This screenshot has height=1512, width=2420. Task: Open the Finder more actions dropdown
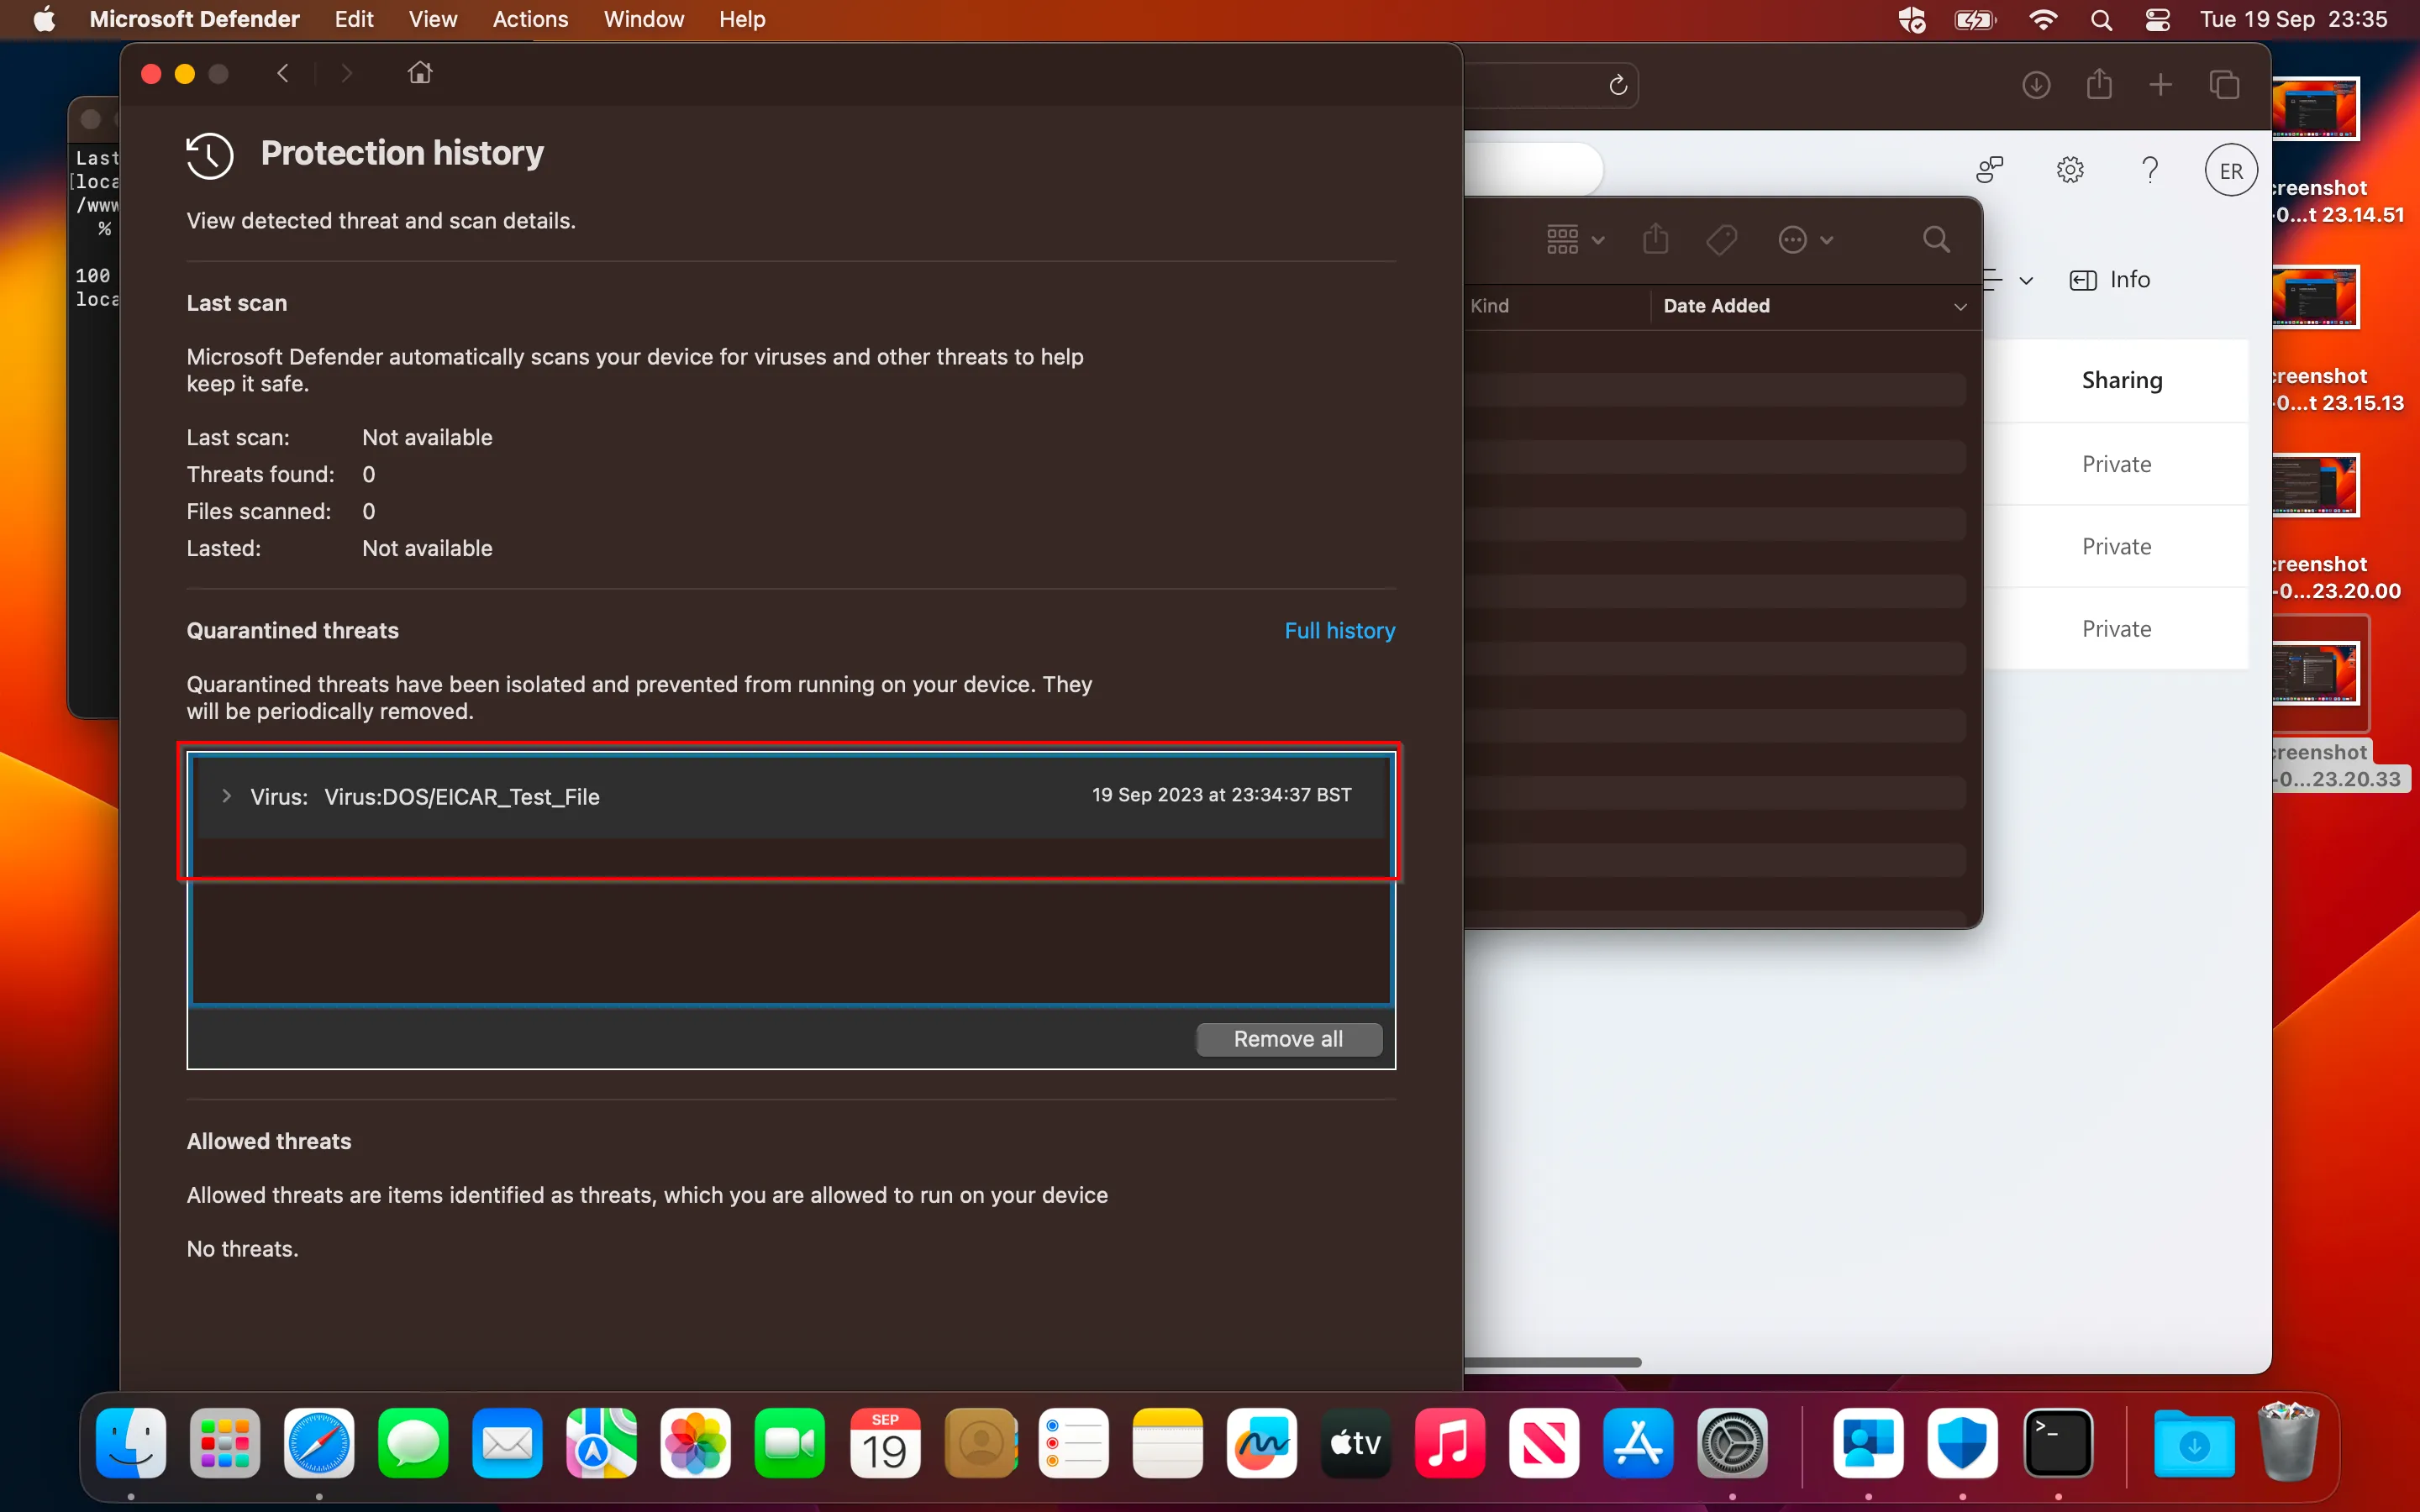(x=1805, y=240)
